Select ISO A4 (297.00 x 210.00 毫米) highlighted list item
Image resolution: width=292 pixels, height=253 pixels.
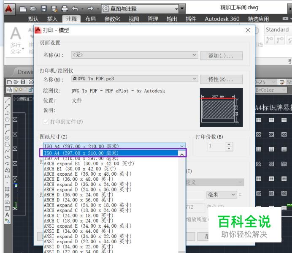click(111, 153)
